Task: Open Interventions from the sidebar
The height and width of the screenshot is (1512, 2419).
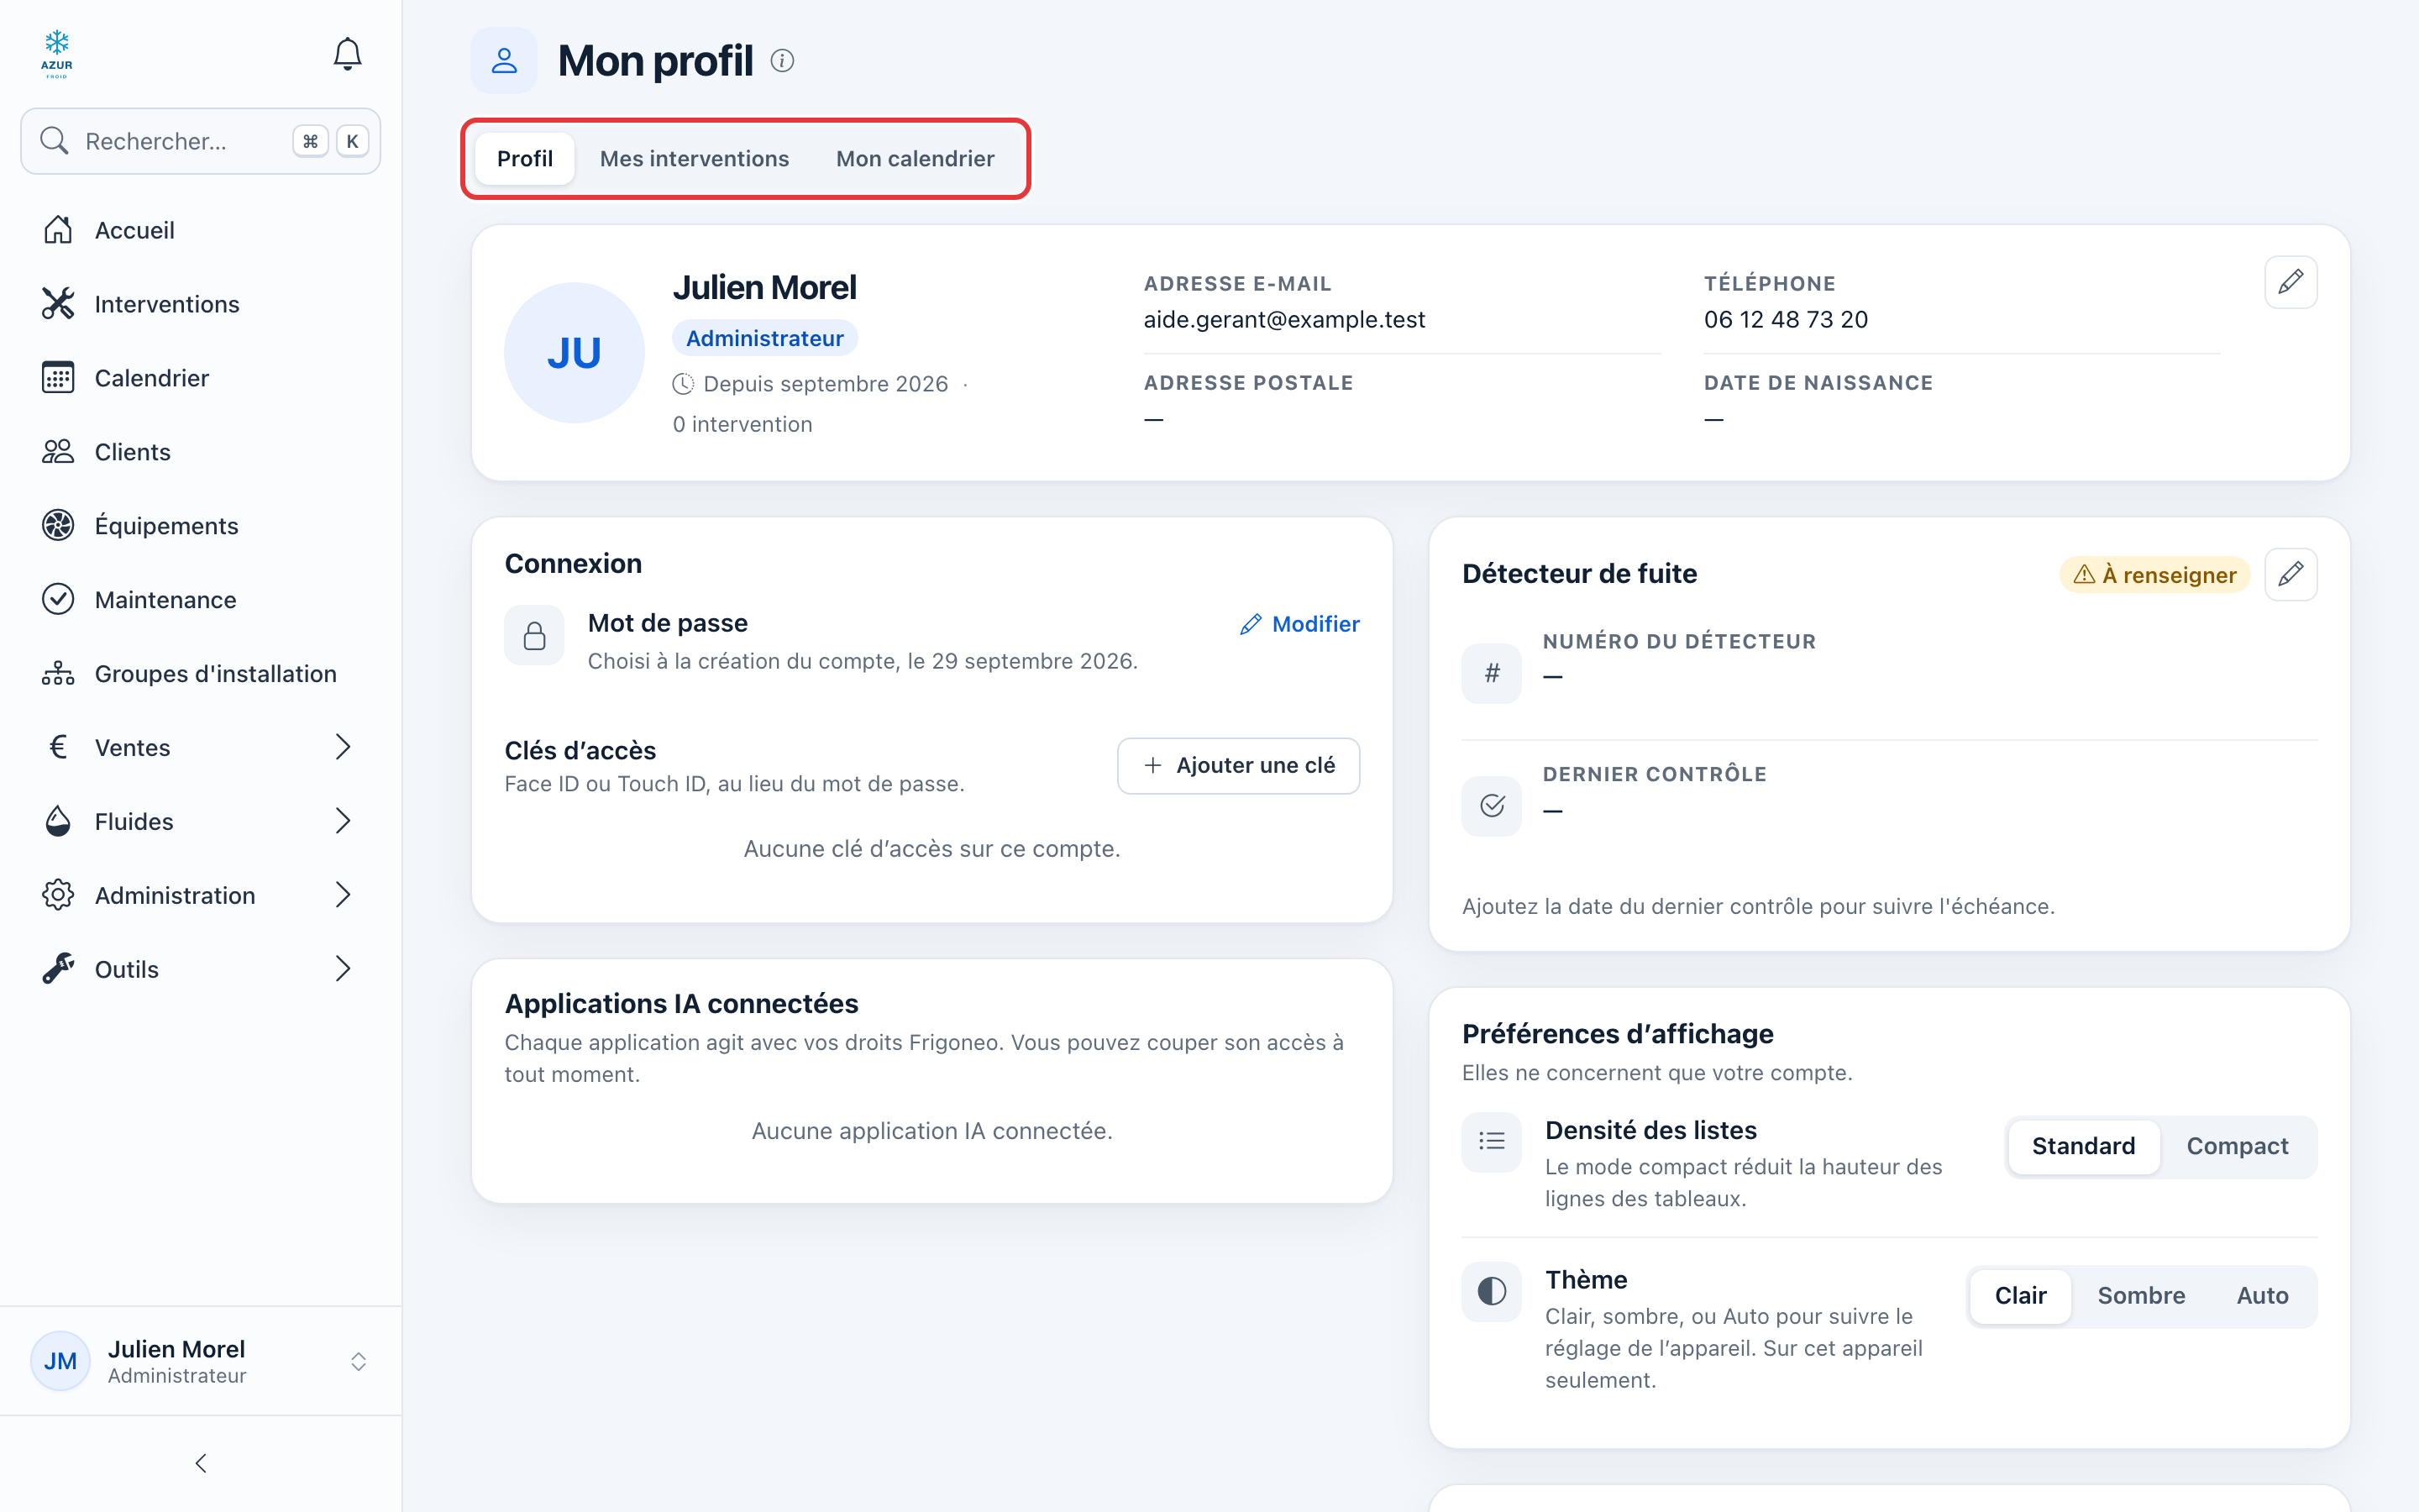Action: coord(201,304)
